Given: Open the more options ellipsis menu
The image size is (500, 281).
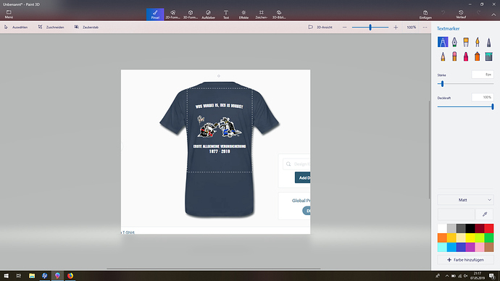Looking at the screenshot, I should pos(425,28).
